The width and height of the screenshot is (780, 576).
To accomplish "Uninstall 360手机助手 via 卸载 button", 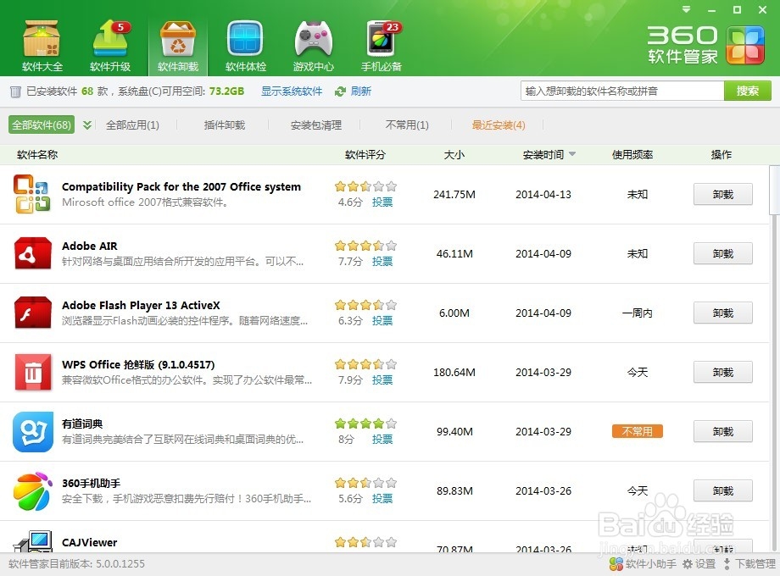I will pos(723,490).
